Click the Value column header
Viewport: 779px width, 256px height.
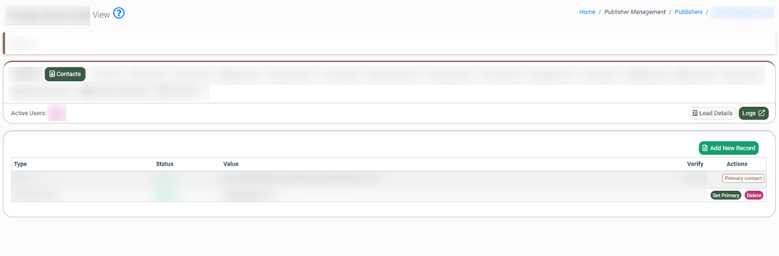[x=231, y=164]
